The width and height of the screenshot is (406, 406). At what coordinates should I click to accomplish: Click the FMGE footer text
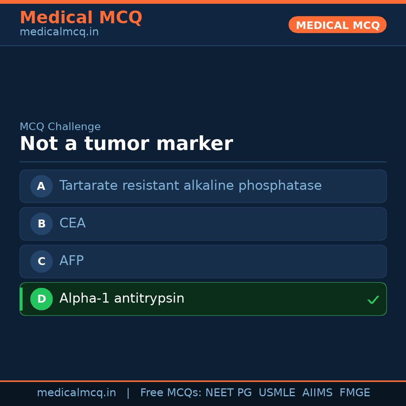click(354, 393)
